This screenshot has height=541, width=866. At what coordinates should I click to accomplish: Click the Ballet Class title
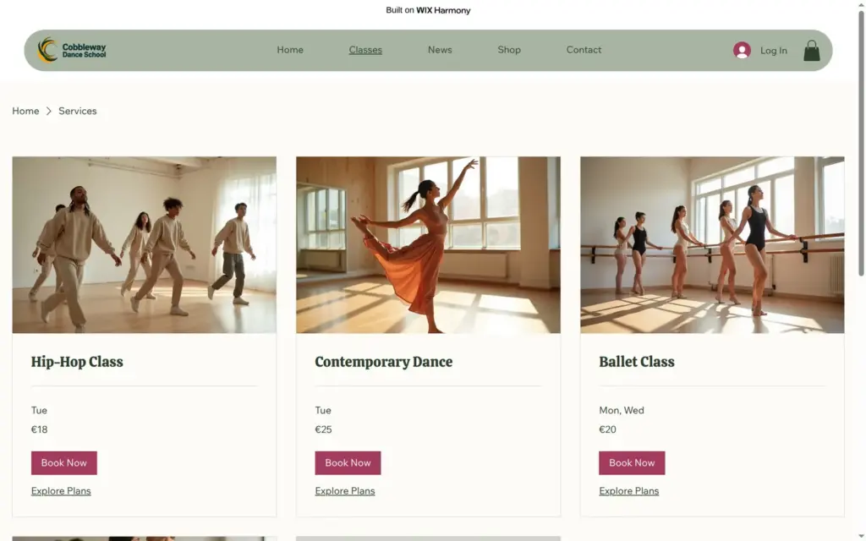coord(636,362)
